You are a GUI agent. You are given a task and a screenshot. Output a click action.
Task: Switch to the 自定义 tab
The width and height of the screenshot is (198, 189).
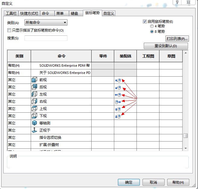point(108,14)
